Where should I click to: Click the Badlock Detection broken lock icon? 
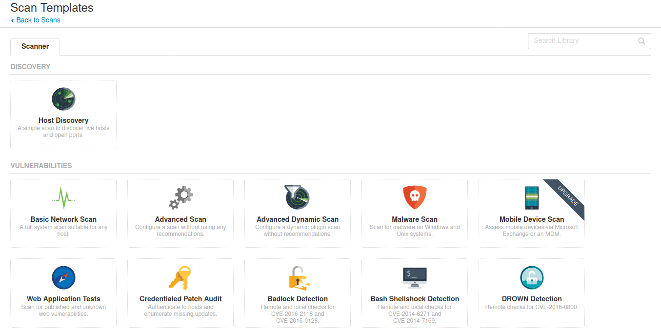(x=299, y=278)
